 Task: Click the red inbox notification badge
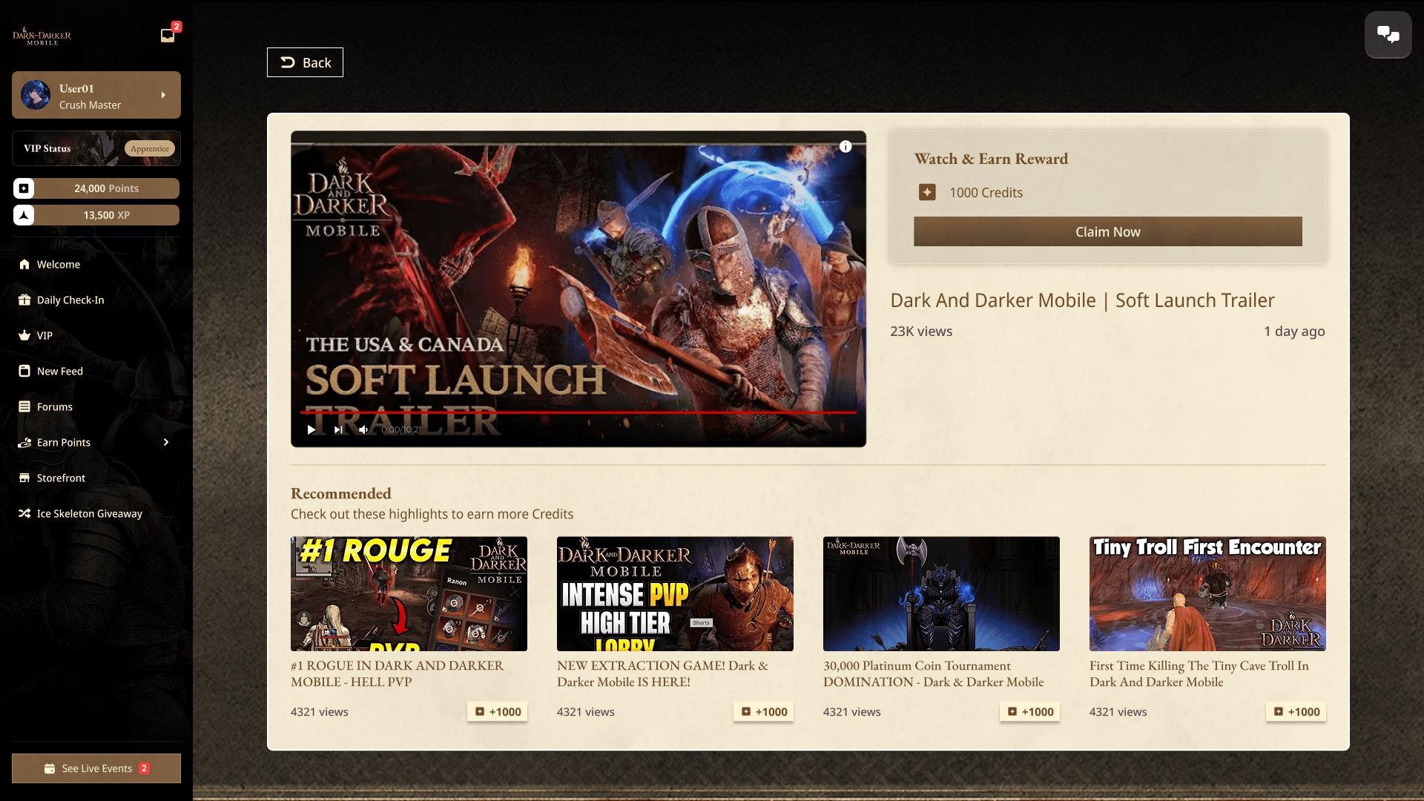[x=177, y=27]
